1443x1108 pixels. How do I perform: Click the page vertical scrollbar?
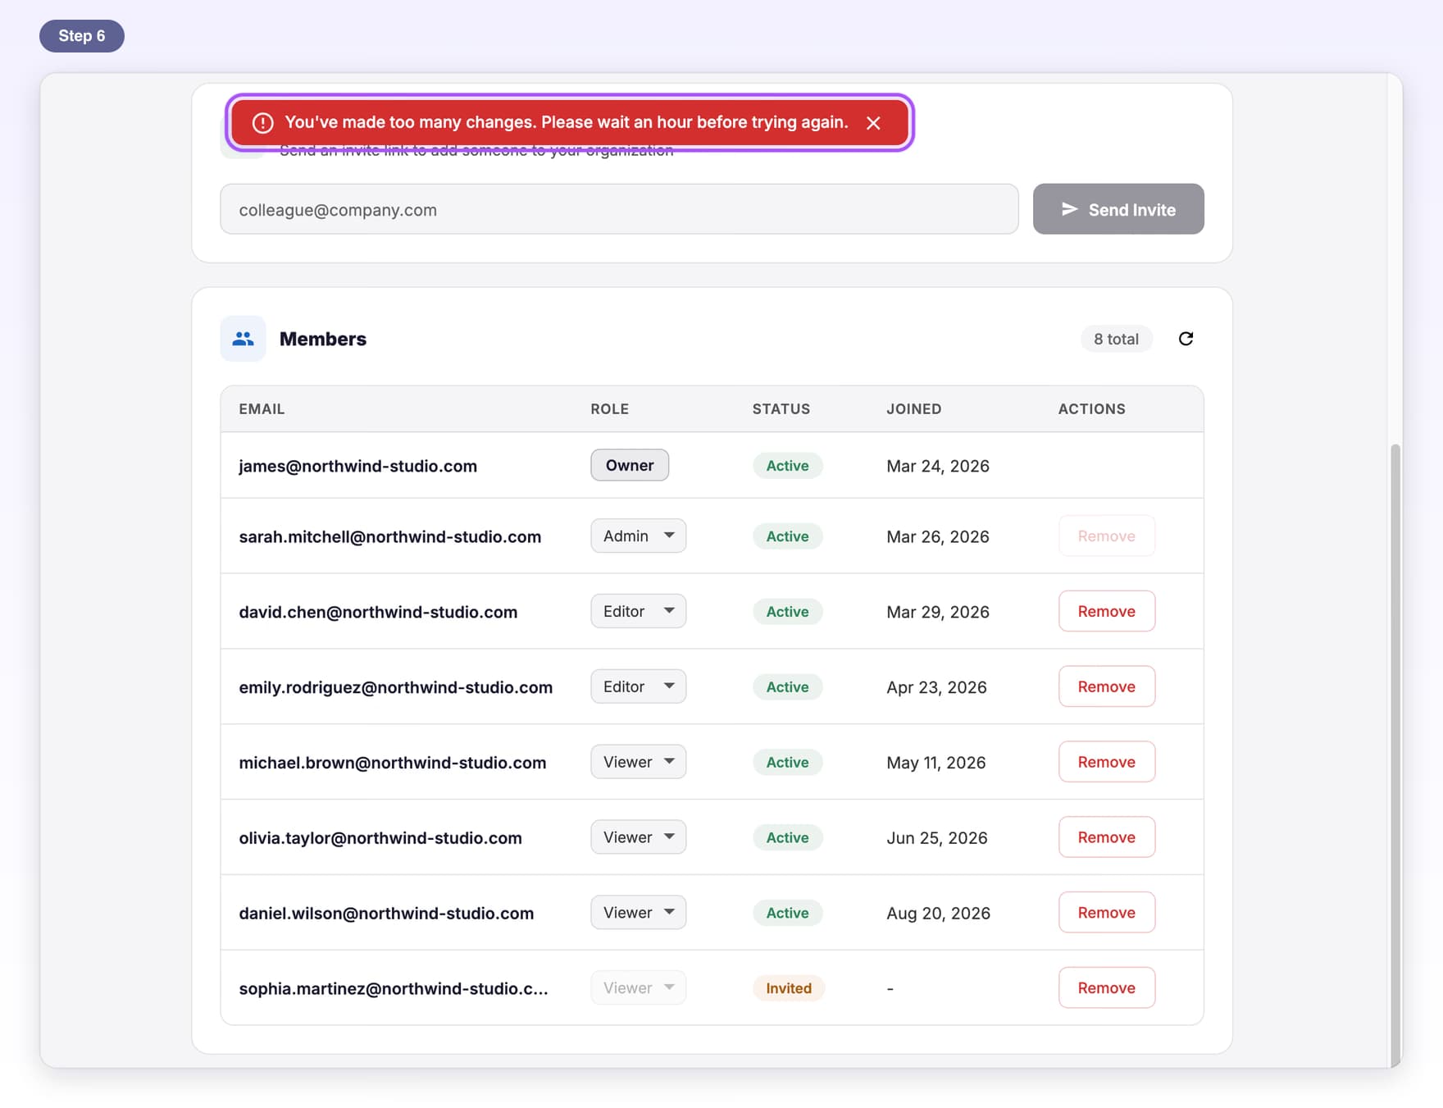(1395, 755)
